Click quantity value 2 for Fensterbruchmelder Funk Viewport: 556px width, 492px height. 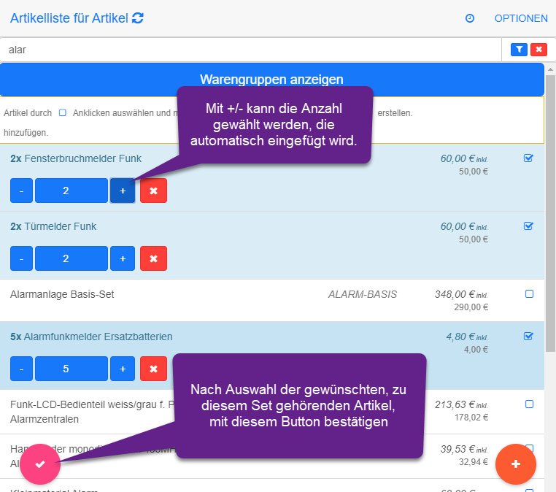pos(72,191)
